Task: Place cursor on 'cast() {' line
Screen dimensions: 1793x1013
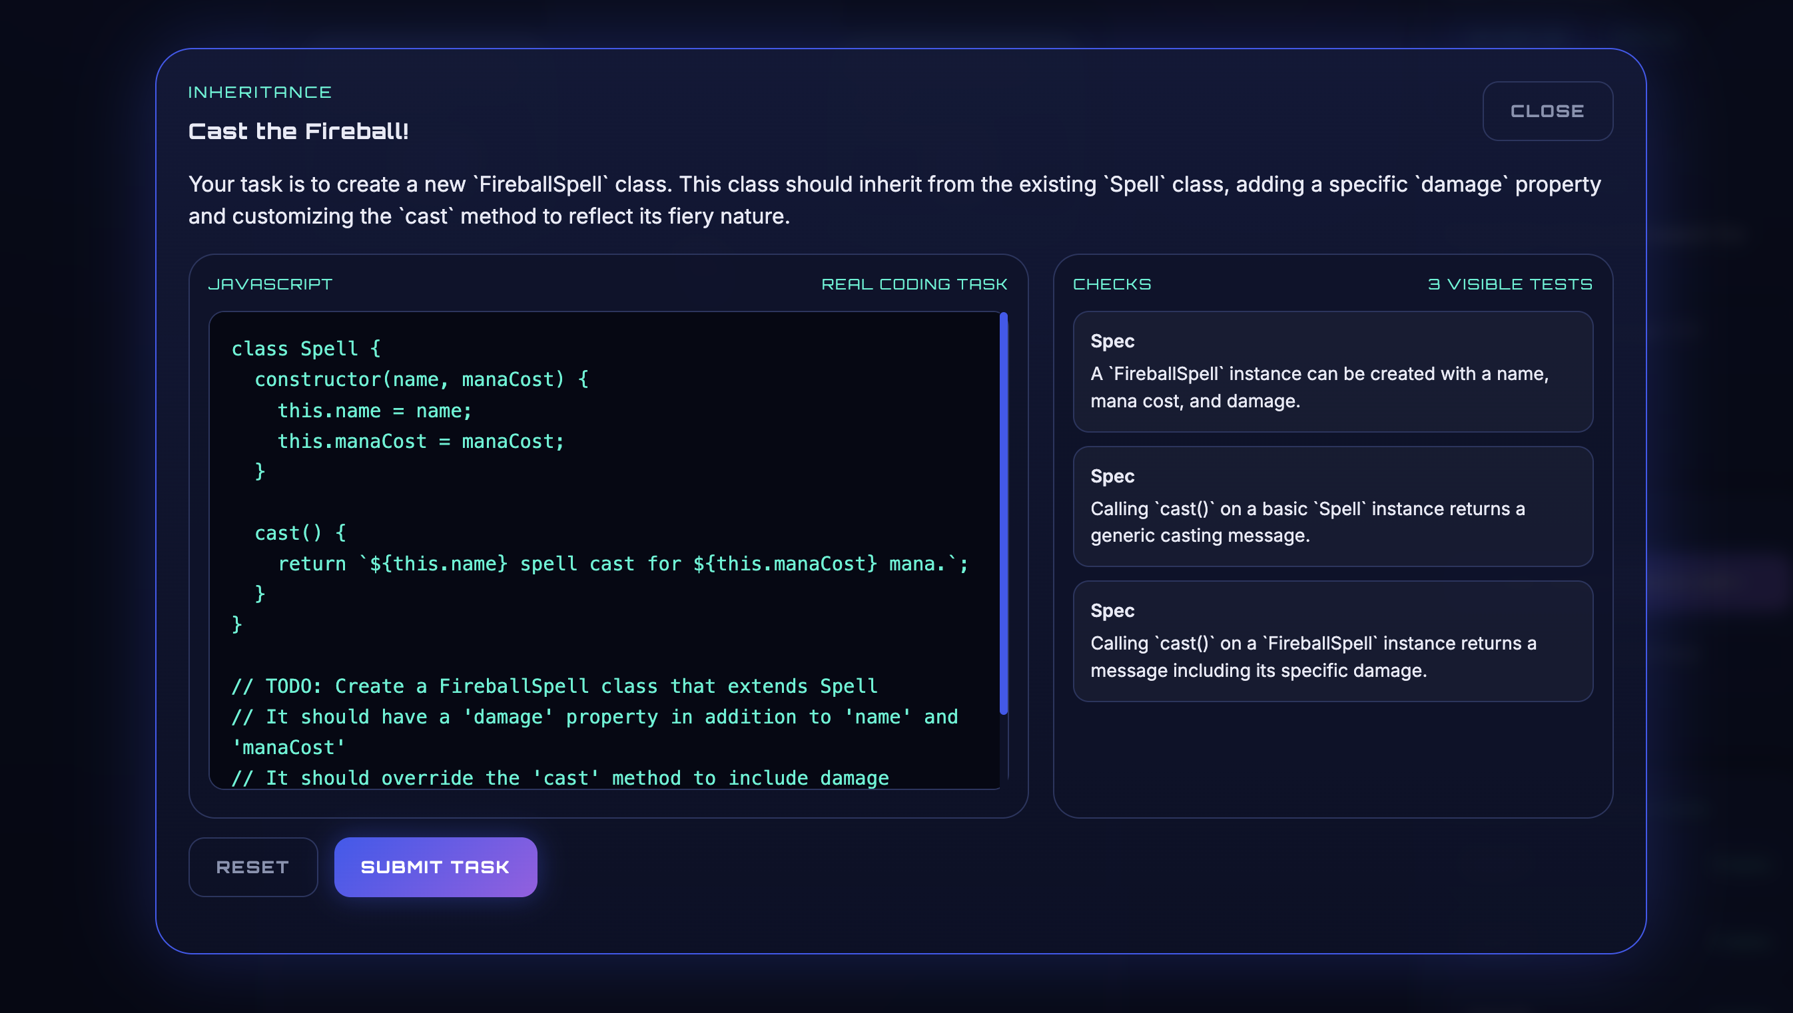Action: (x=300, y=533)
